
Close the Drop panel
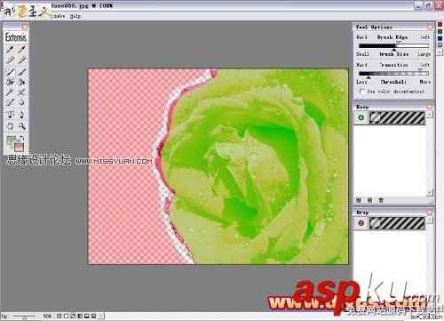click(x=430, y=213)
